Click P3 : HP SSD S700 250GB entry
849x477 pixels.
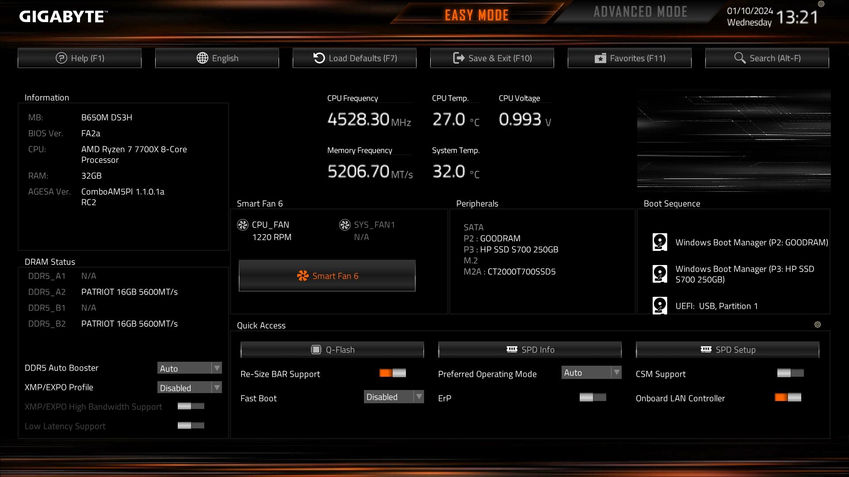(x=511, y=250)
